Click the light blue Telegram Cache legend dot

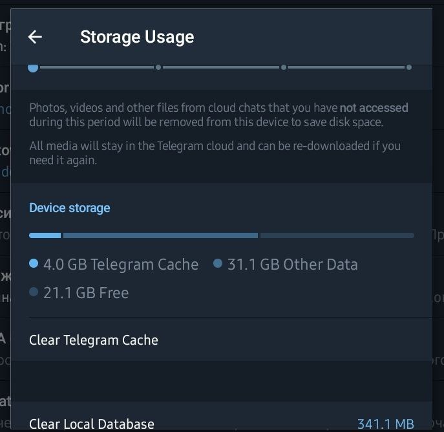pos(34,263)
